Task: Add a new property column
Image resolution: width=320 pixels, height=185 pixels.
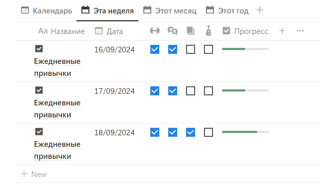Action: click(282, 31)
